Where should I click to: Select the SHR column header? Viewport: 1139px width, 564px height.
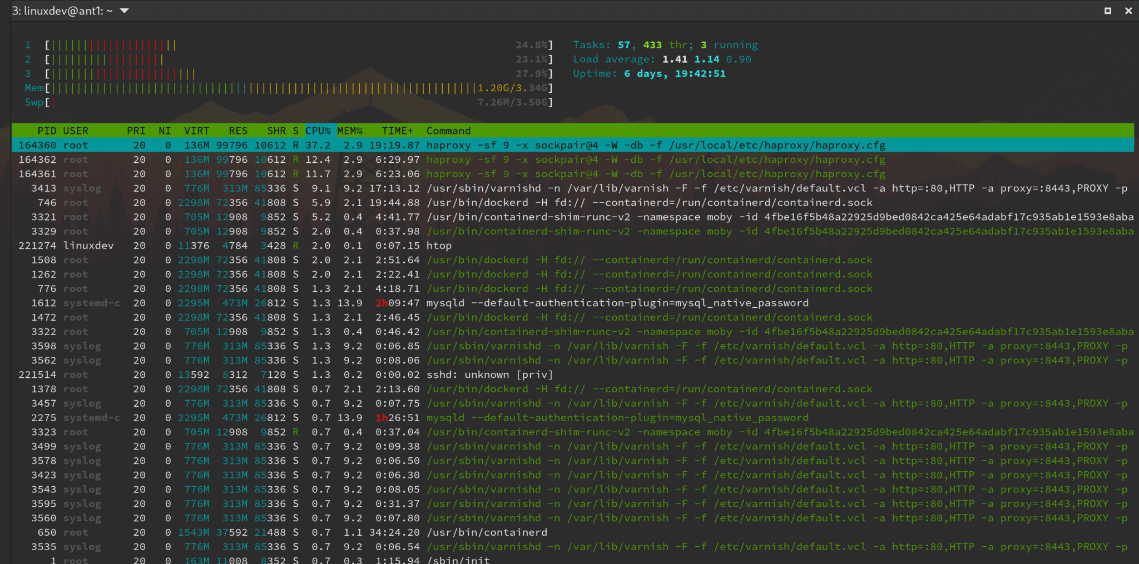point(276,131)
